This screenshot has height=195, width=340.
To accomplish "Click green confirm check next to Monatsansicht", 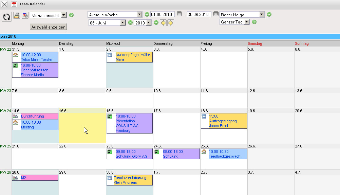I will (x=71, y=15).
